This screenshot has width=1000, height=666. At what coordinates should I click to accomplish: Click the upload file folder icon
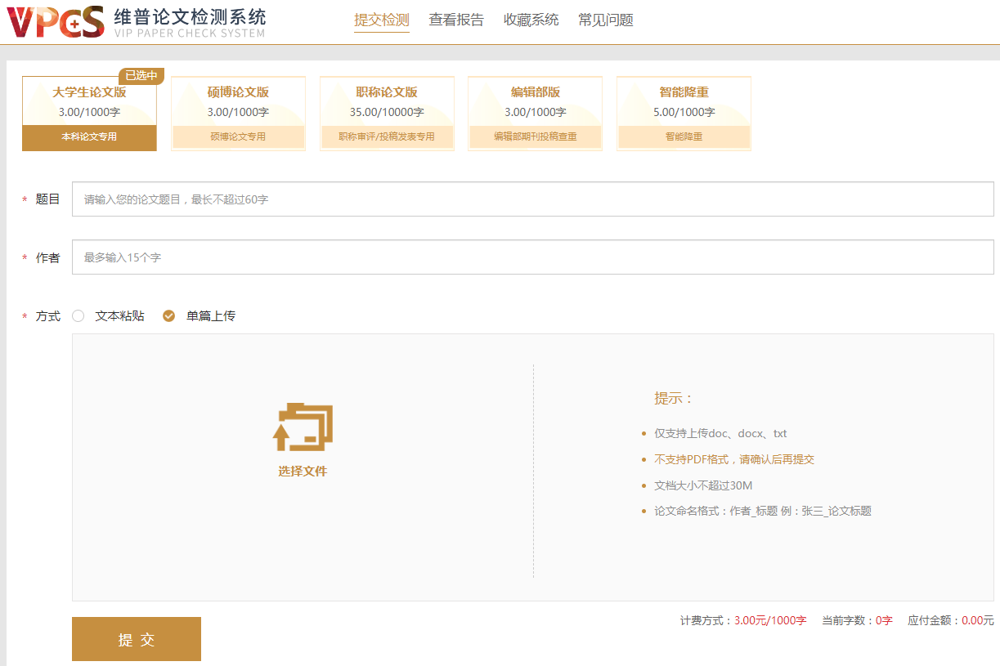[303, 427]
